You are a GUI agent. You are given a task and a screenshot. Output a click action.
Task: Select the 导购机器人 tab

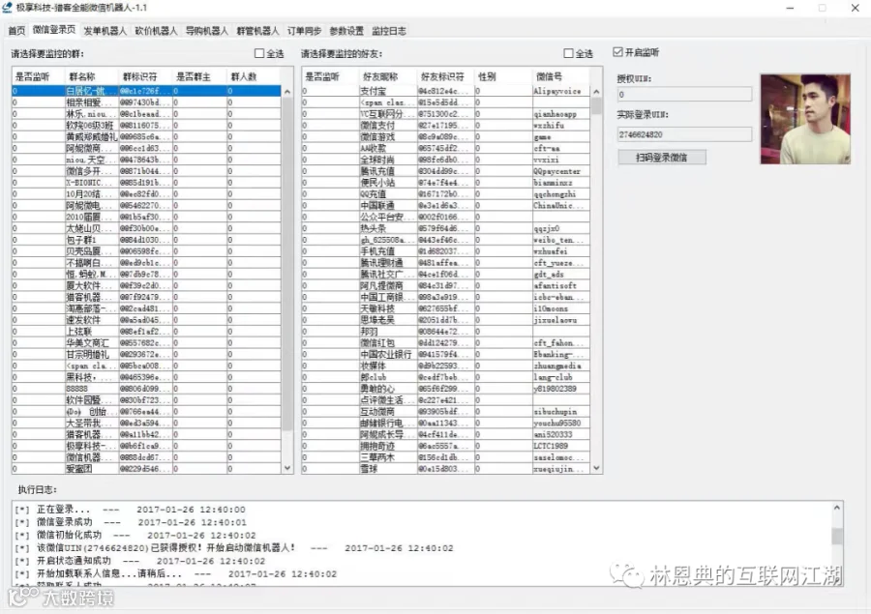tap(207, 31)
